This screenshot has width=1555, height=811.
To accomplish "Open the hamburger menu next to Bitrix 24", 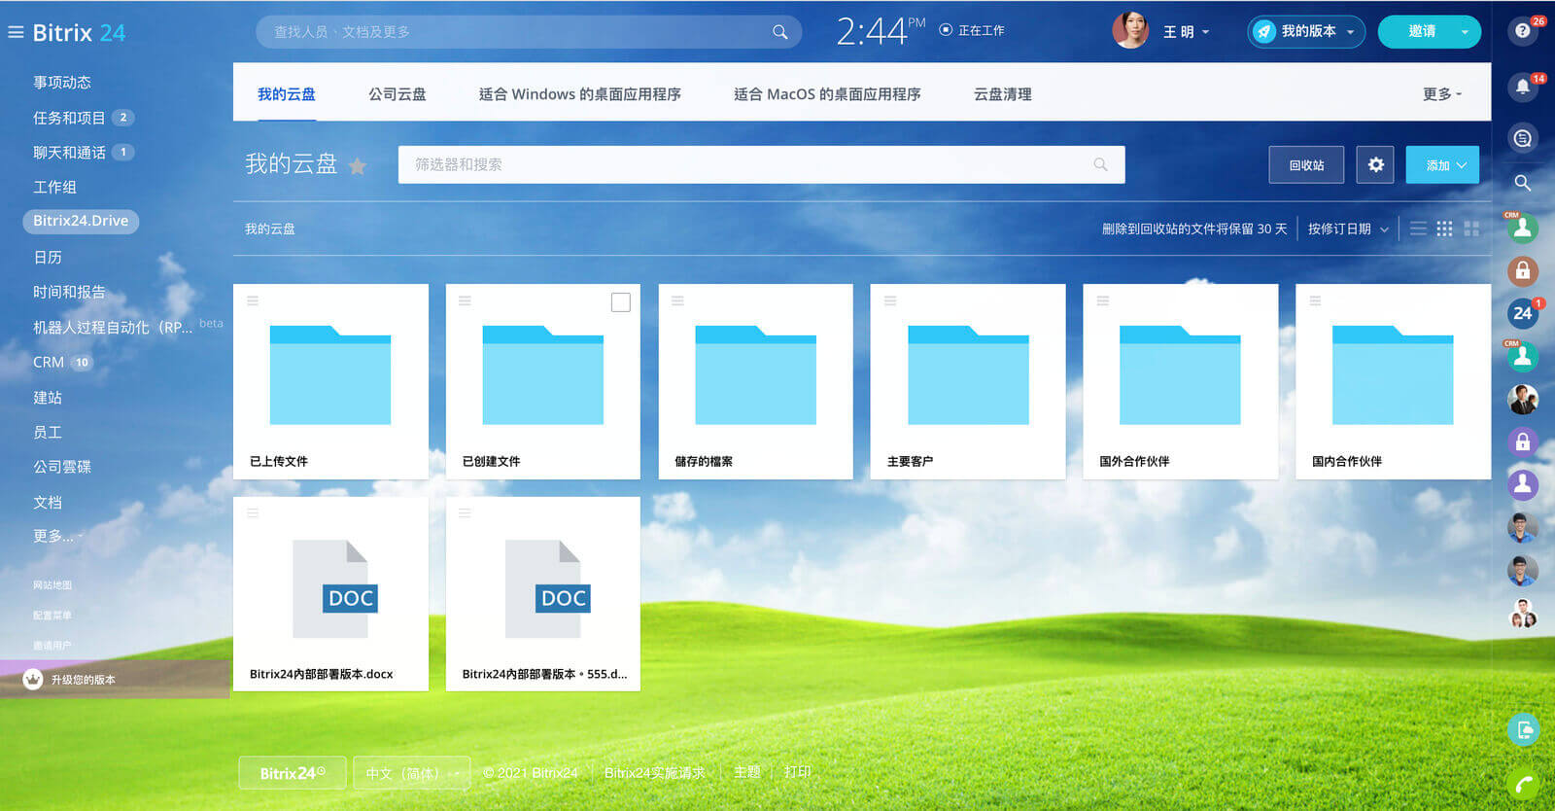I will click(x=16, y=32).
